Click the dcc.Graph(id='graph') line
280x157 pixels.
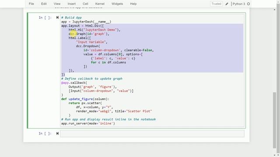(89, 34)
